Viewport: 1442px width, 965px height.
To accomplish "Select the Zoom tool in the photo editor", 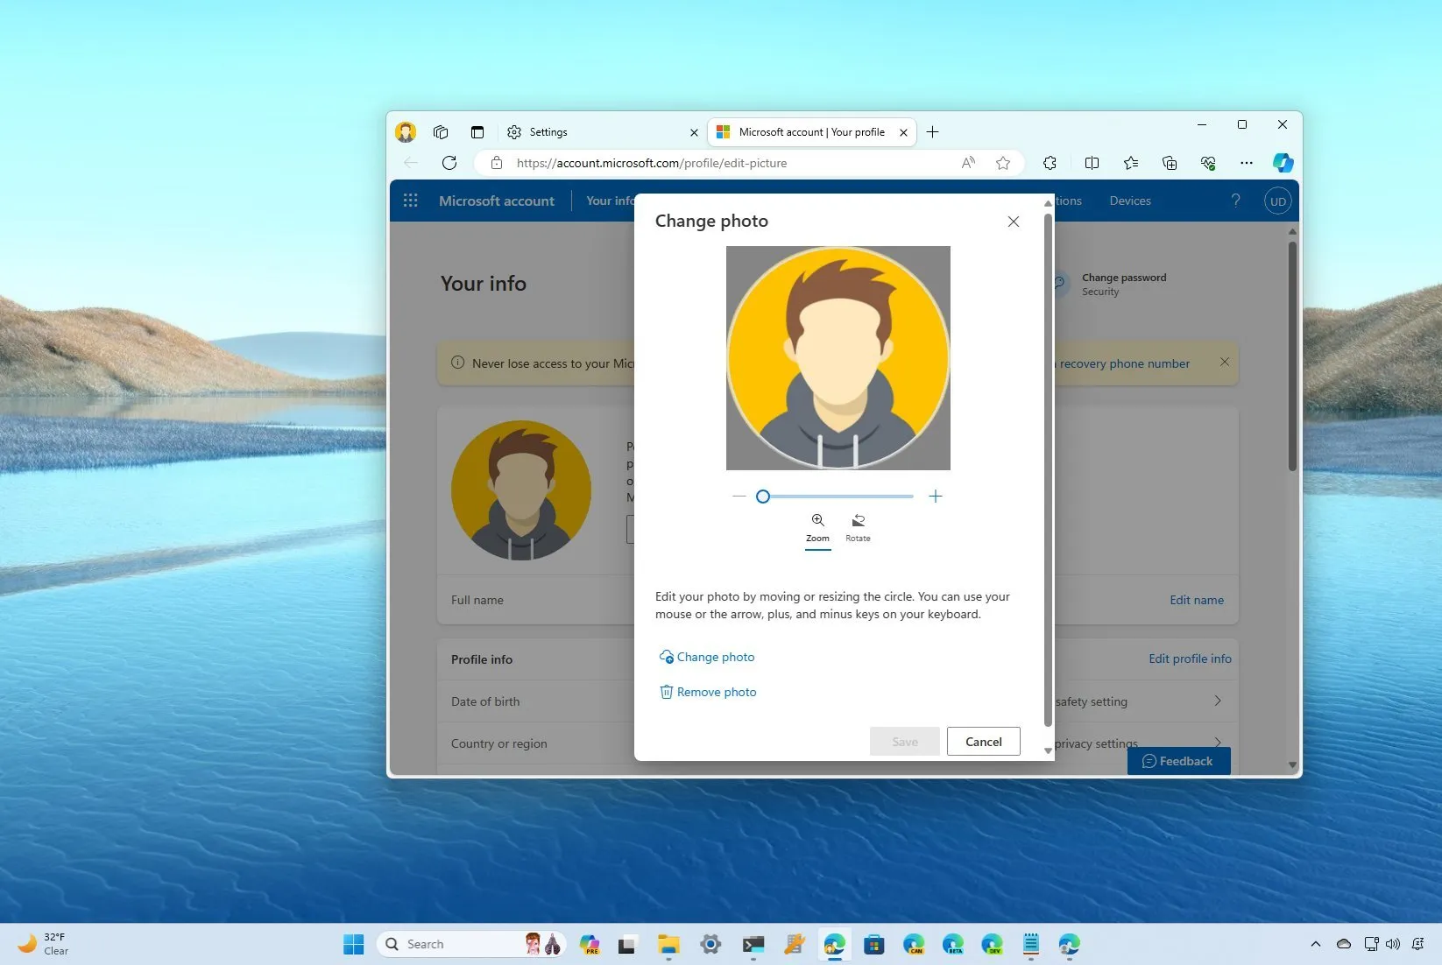I will 816,525.
